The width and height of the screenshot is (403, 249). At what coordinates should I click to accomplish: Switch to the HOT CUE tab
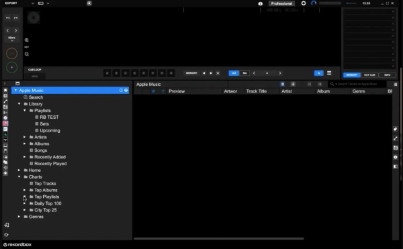369,75
